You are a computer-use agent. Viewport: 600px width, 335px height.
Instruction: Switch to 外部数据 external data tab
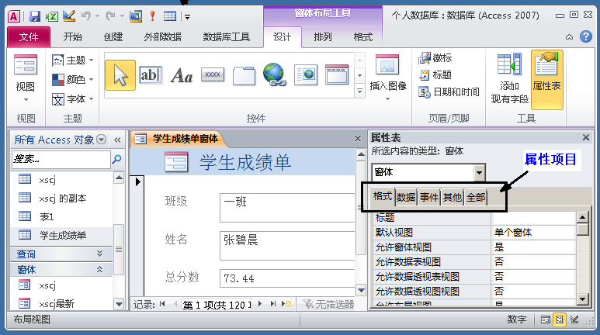pos(163,36)
